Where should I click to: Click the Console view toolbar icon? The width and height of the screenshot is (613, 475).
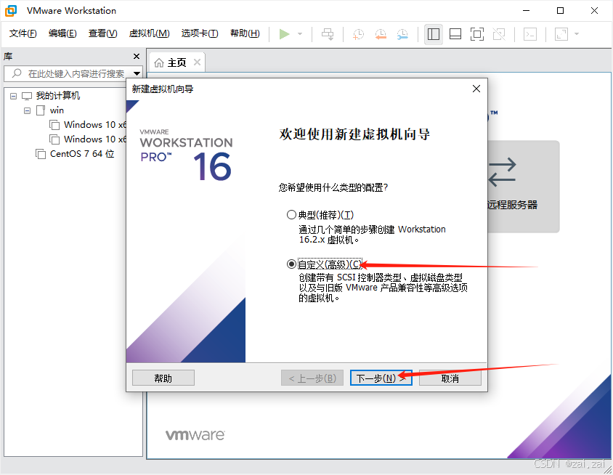(530, 34)
